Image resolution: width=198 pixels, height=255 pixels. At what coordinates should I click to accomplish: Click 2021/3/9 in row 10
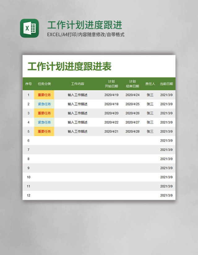click(x=166, y=177)
